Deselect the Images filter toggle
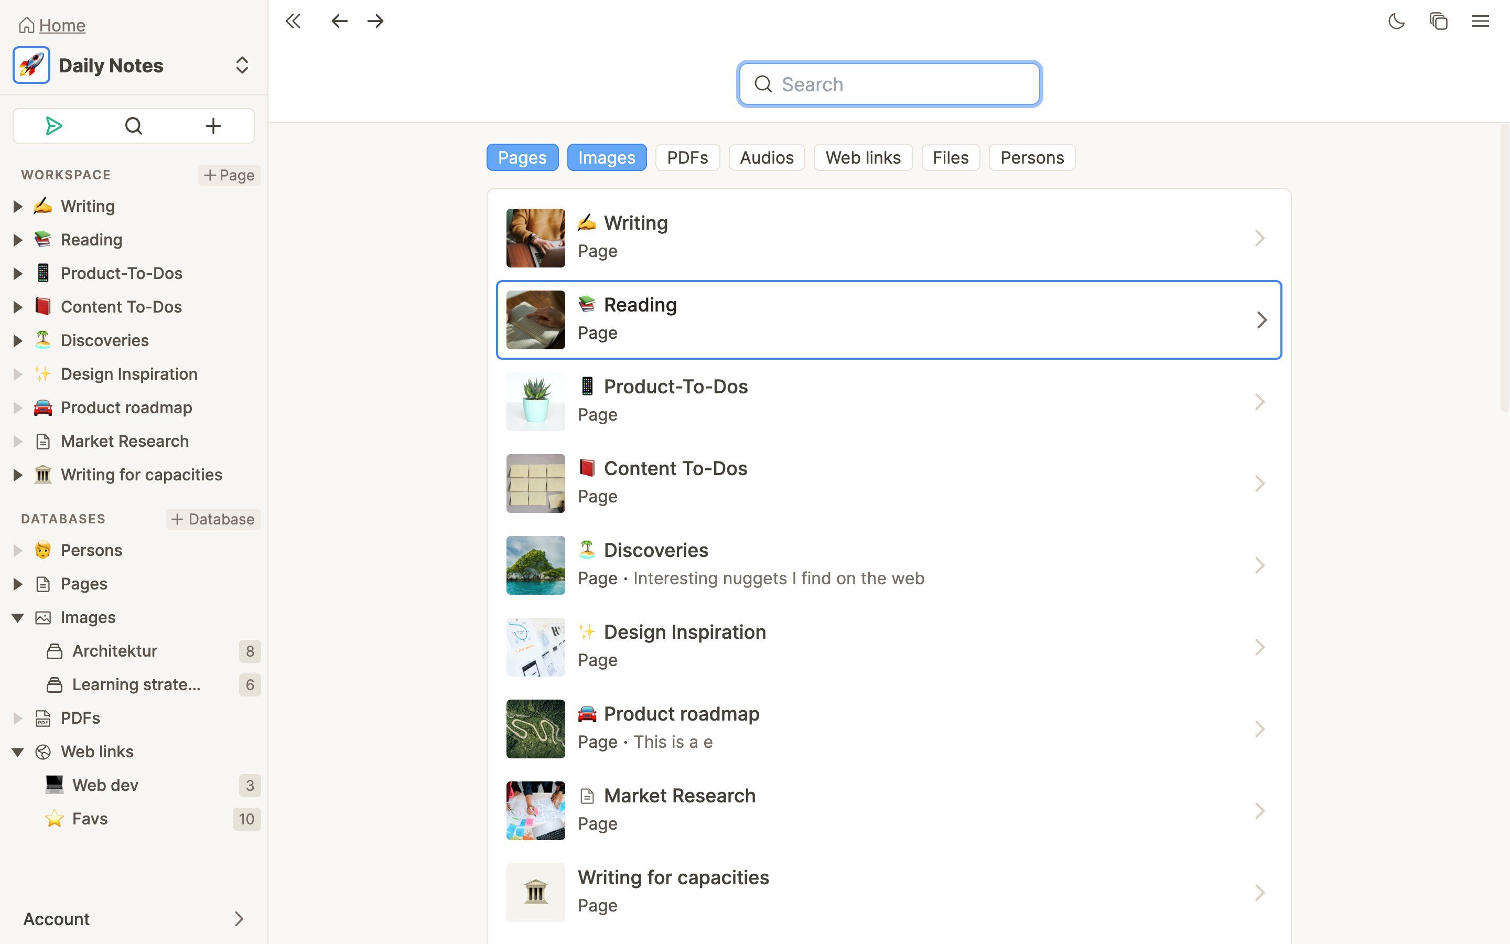This screenshot has height=944, width=1510. (x=606, y=157)
